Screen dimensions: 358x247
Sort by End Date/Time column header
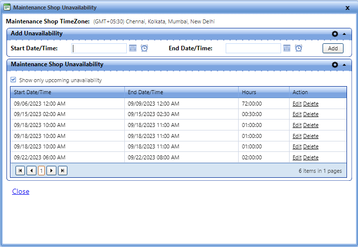point(182,92)
